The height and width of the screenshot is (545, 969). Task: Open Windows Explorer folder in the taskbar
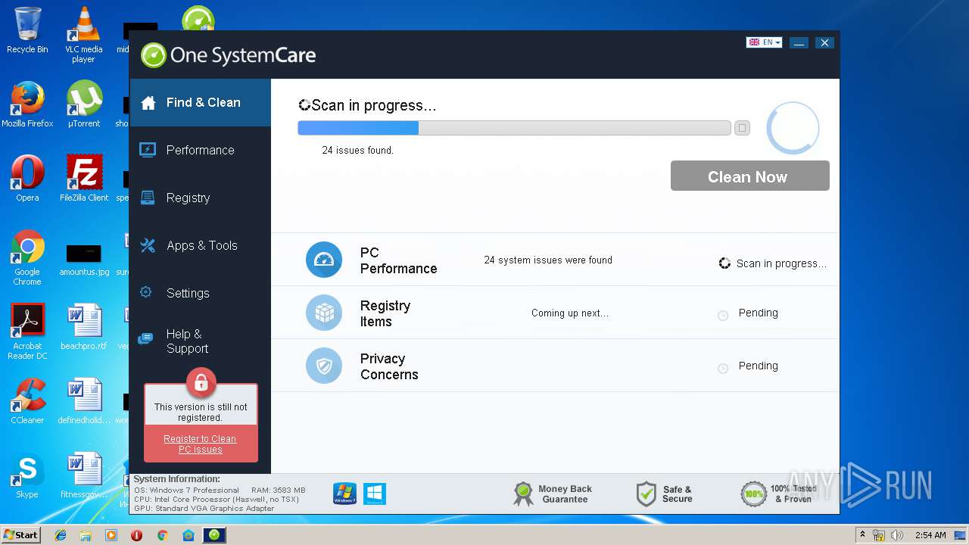click(86, 535)
